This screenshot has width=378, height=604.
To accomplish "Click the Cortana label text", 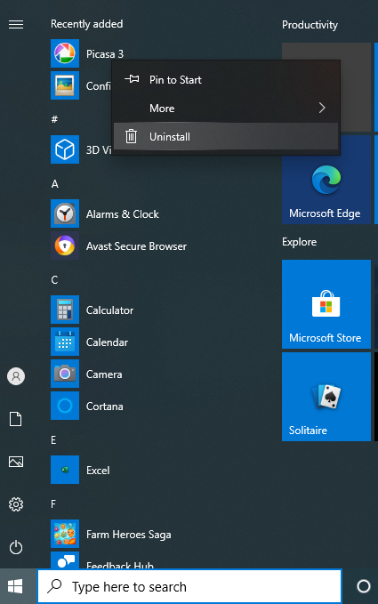I will [x=105, y=407].
